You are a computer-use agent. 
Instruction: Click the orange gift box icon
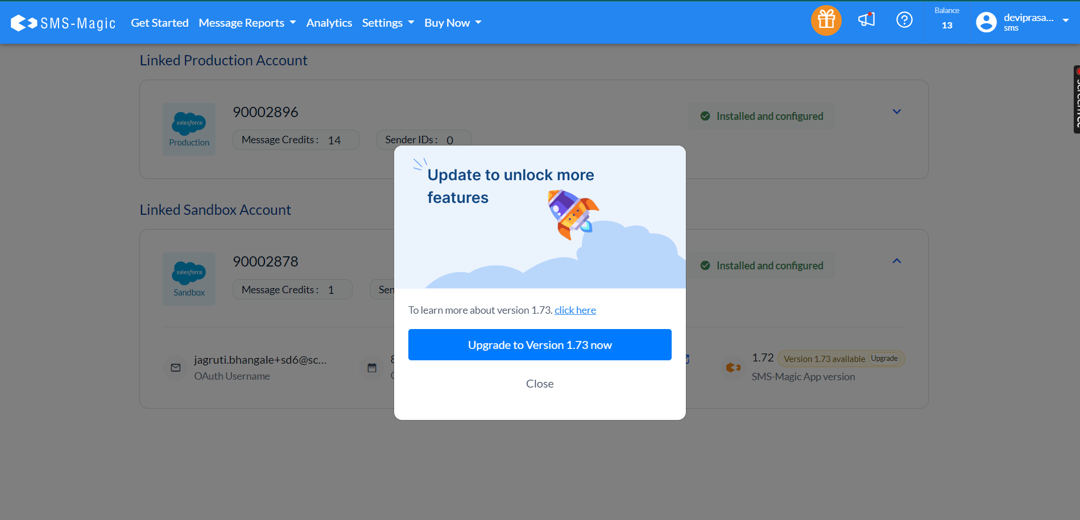point(826,20)
